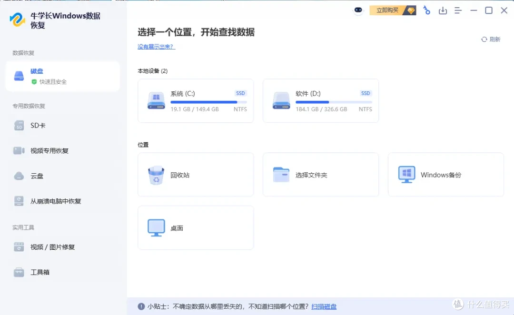This screenshot has height=315, width=514.
Task: Open the robot assistant icon
Action: click(358, 10)
